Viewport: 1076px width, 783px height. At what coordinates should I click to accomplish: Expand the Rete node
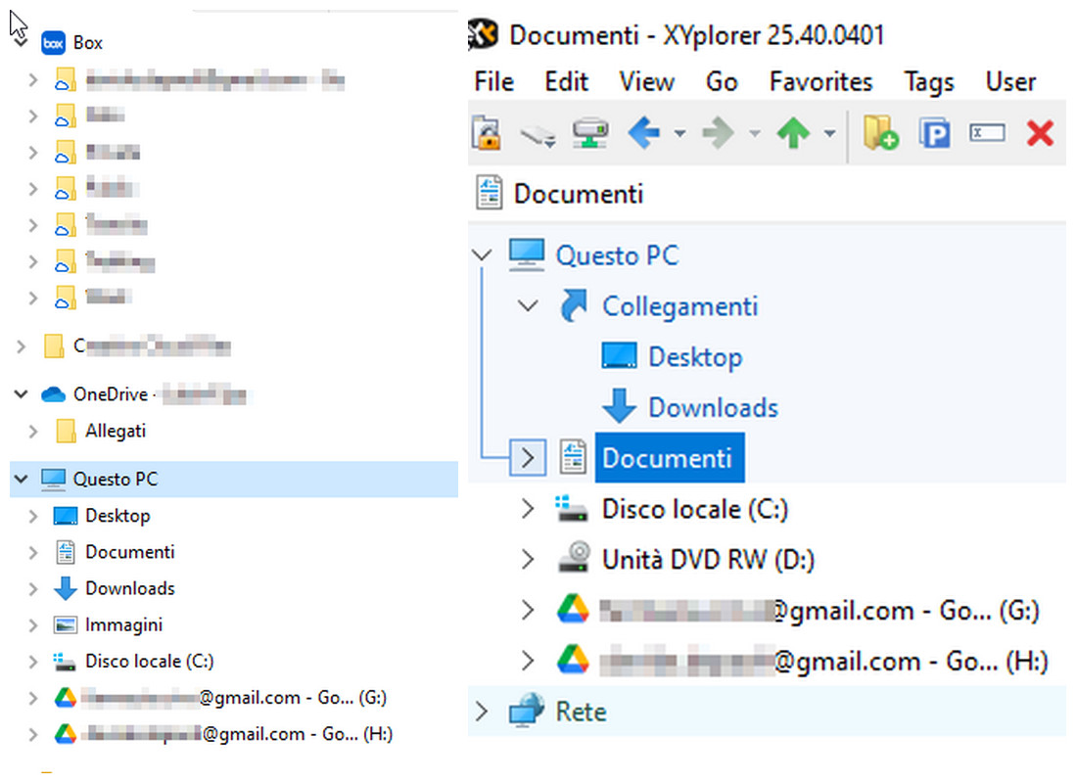click(x=482, y=712)
